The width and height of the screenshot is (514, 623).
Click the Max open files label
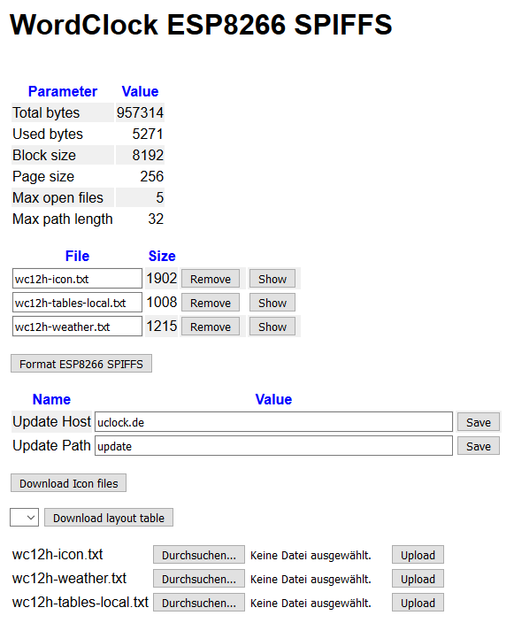(x=58, y=197)
